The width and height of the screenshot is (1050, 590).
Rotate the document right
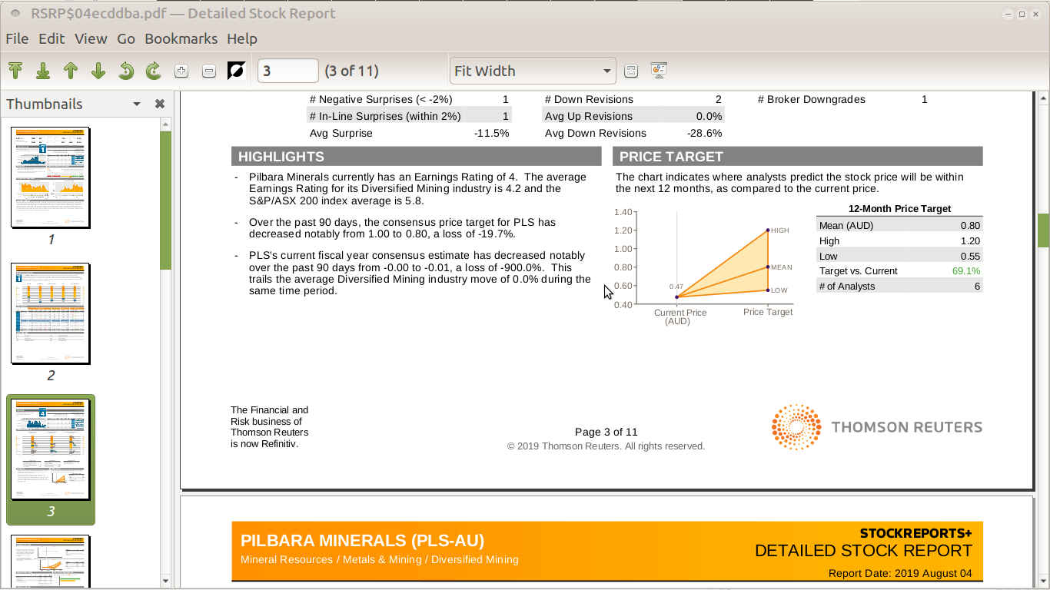click(154, 71)
